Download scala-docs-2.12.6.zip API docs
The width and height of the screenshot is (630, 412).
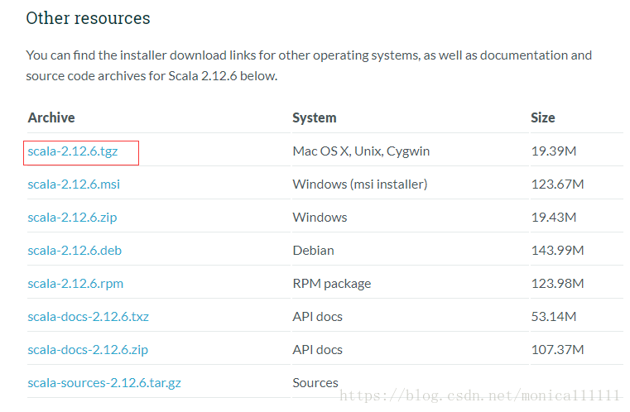(88, 350)
